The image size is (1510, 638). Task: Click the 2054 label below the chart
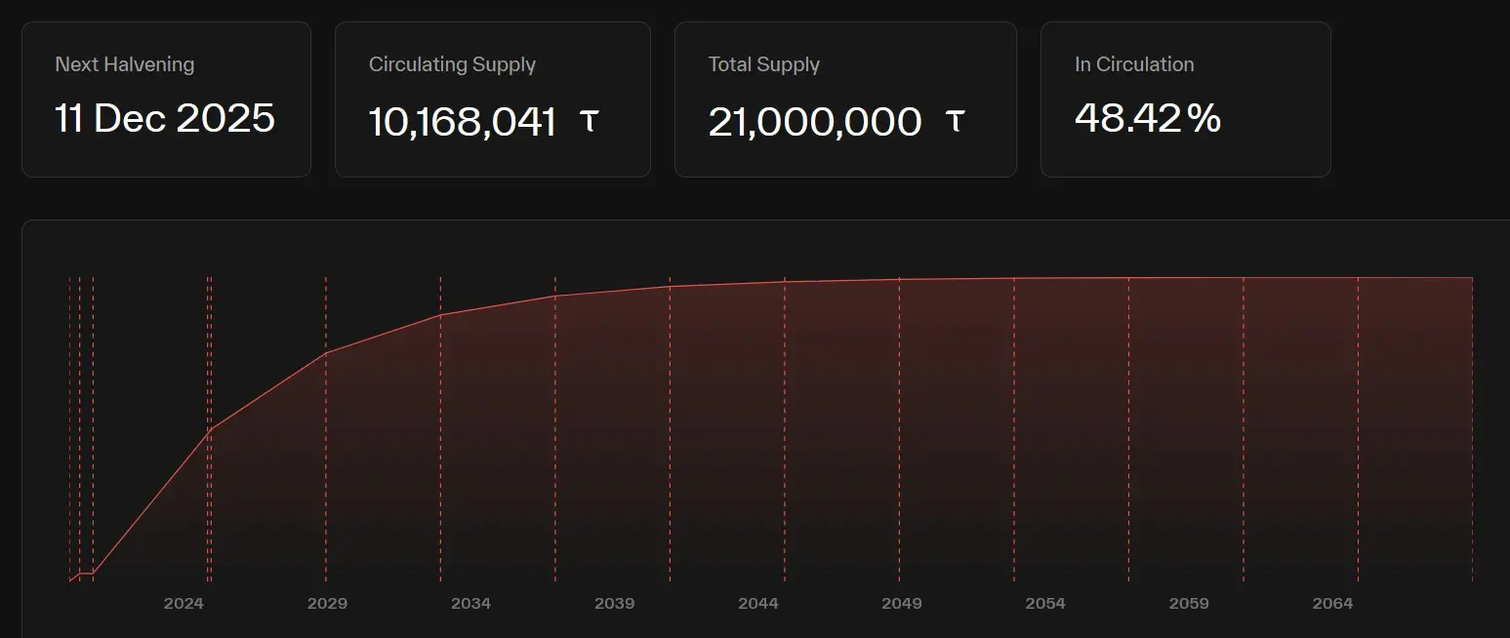click(1045, 604)
